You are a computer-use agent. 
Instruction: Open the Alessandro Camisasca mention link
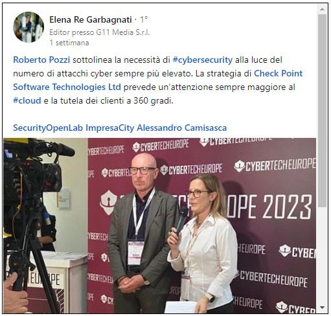(x=182, y=128)
